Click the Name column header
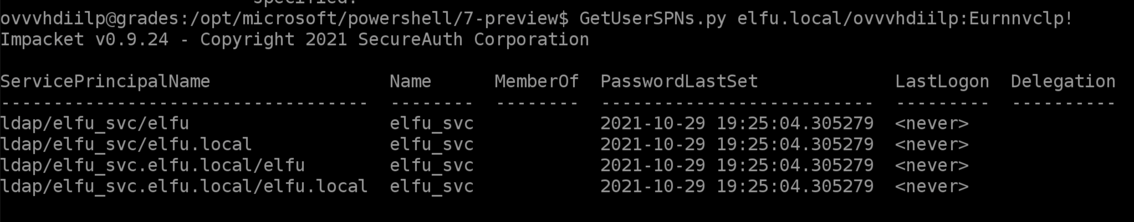This screenshot has width=1134, height=222. pyautogui.click(x=410, y=82)
